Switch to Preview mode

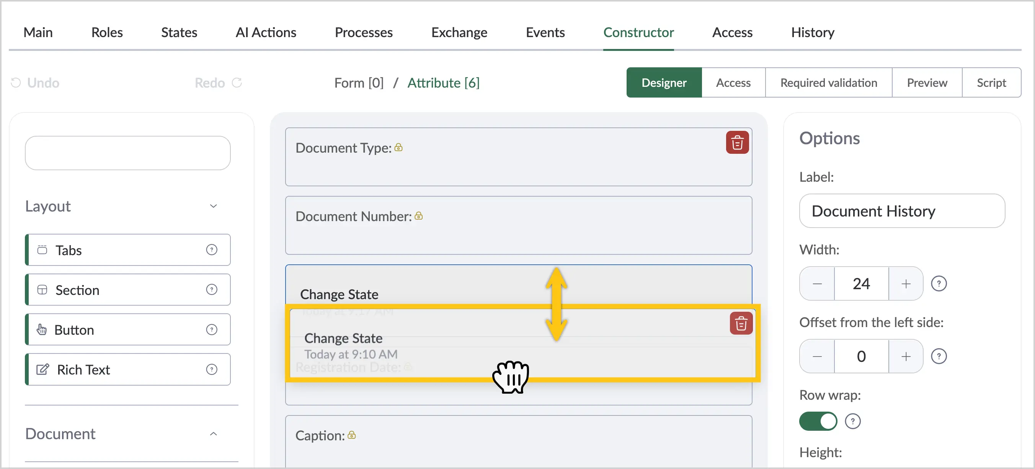[927, 82]
